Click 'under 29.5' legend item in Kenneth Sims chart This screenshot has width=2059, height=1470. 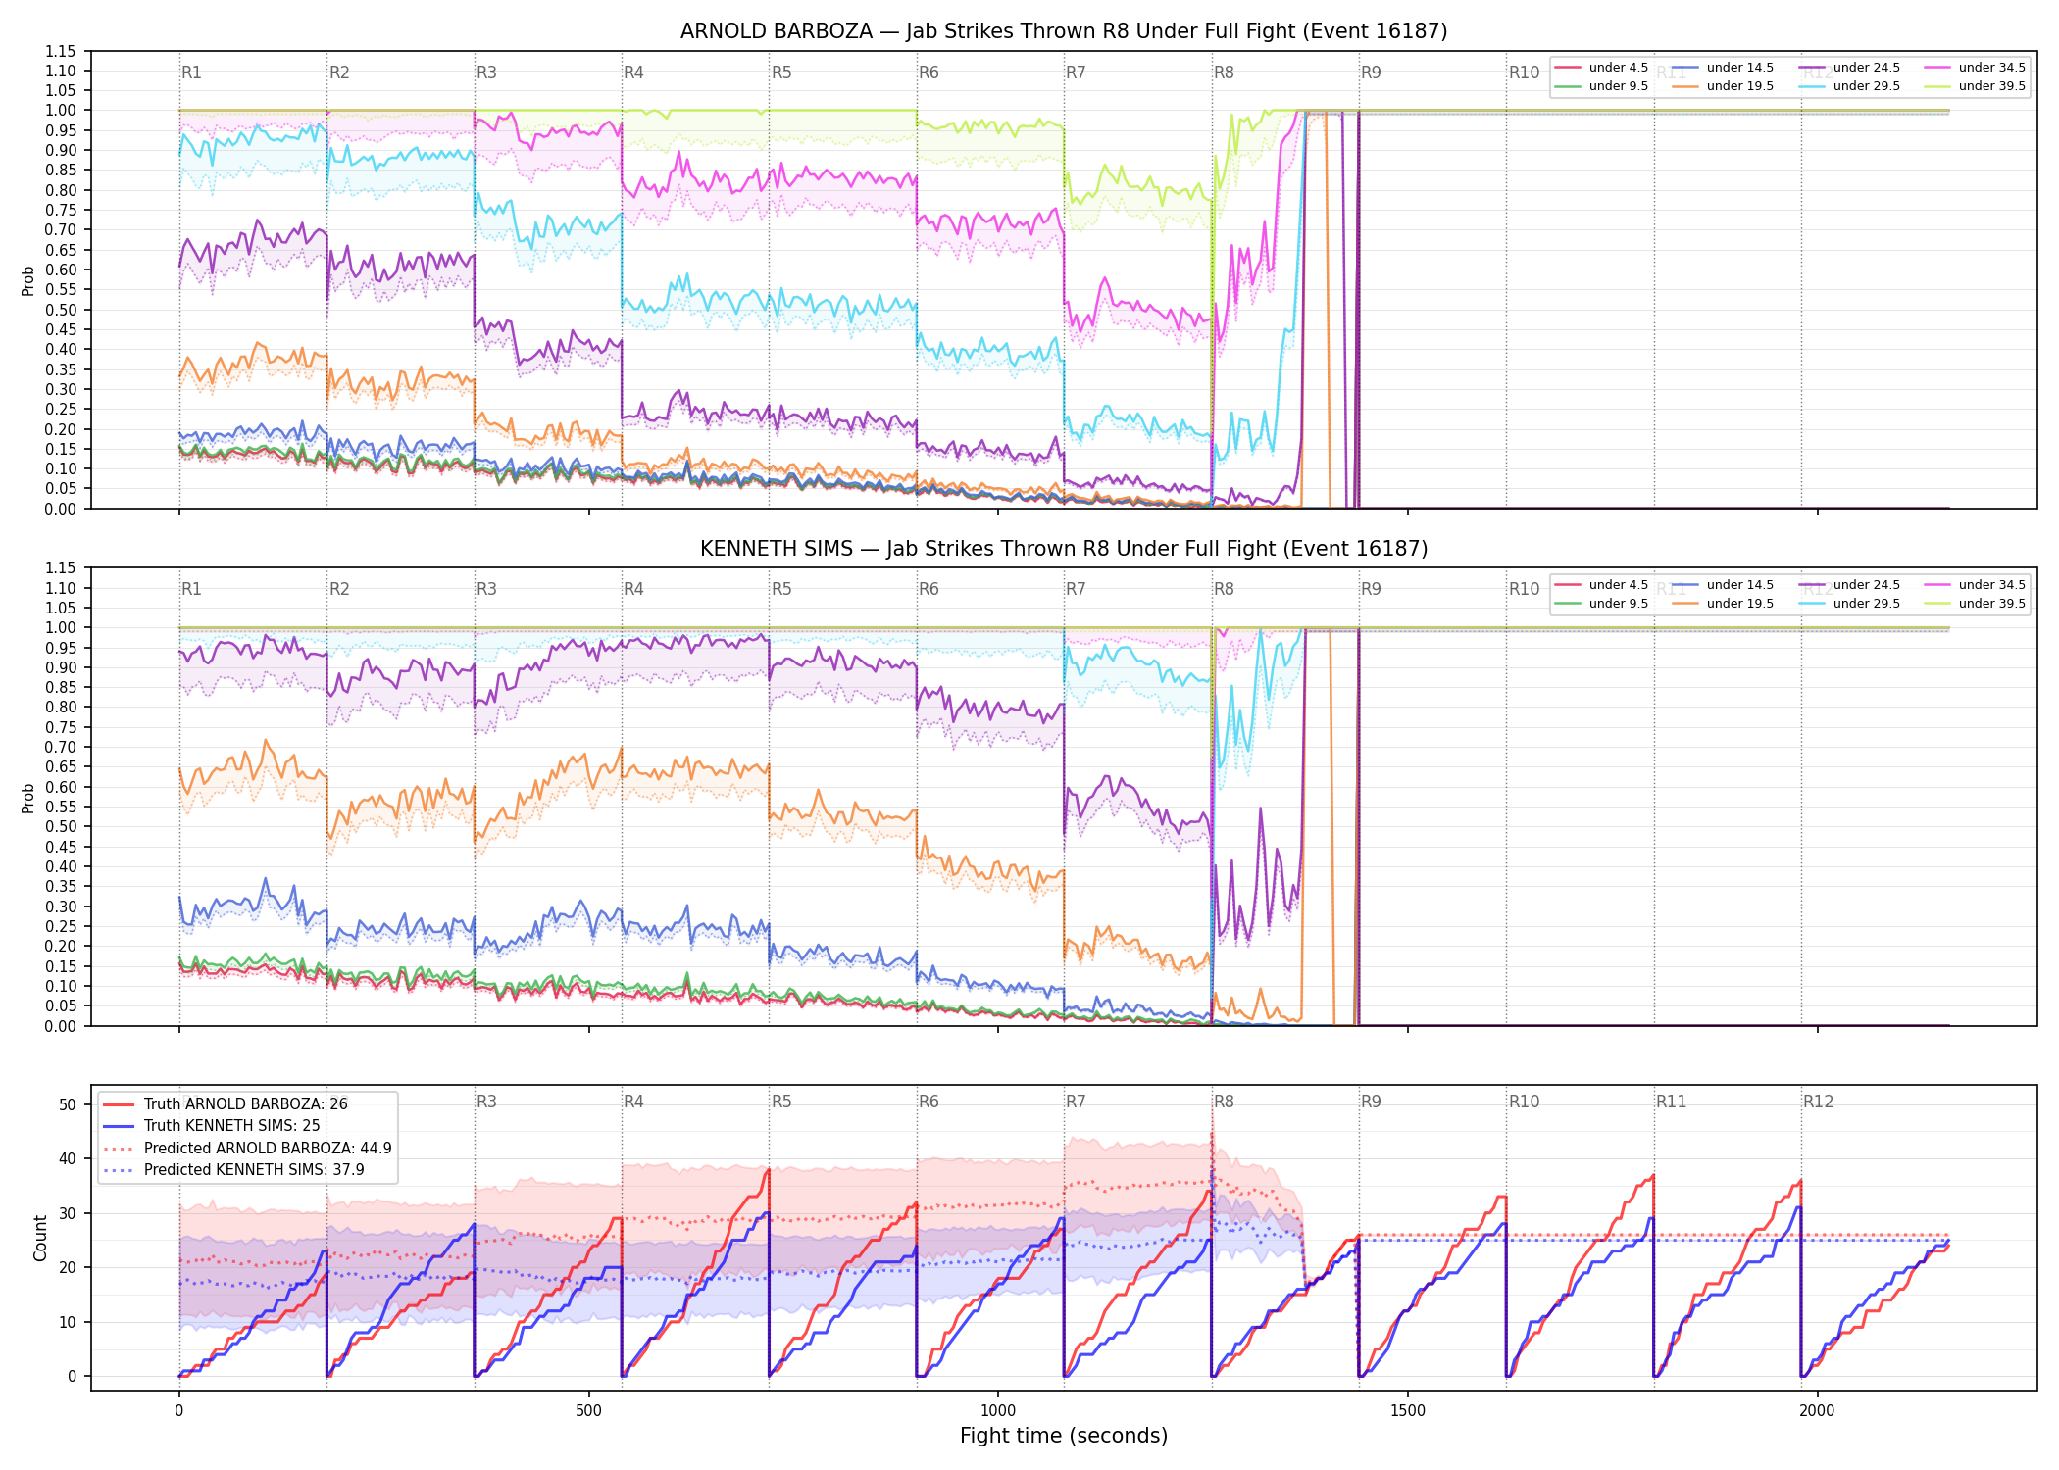pos(1851,604)
